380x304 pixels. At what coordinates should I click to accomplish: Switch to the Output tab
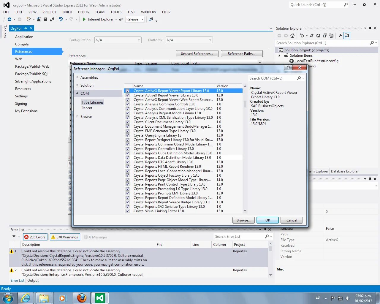(x=33, y=281)
